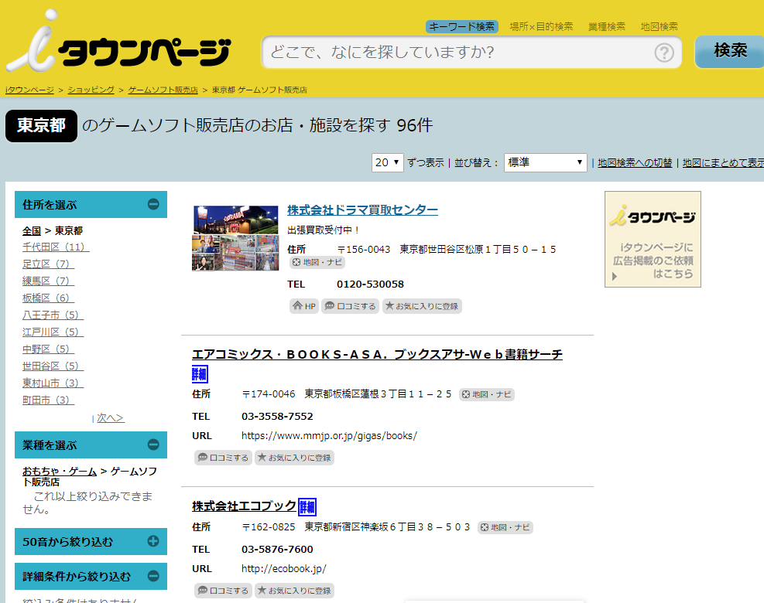Click the 次へ> link in the address list

[x=111, y=418]
